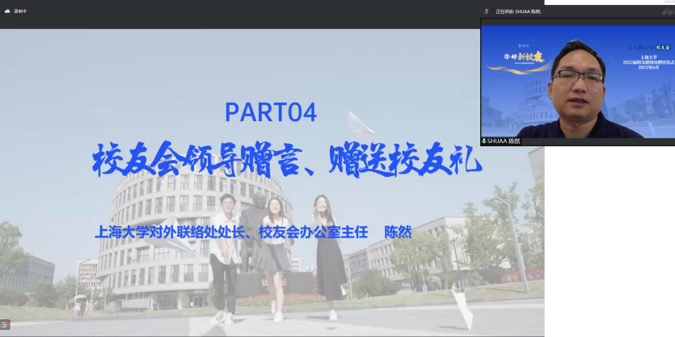Click green microphone icon beside SHUAA 陈然 name
675x337 pixels.
(484, 141)
